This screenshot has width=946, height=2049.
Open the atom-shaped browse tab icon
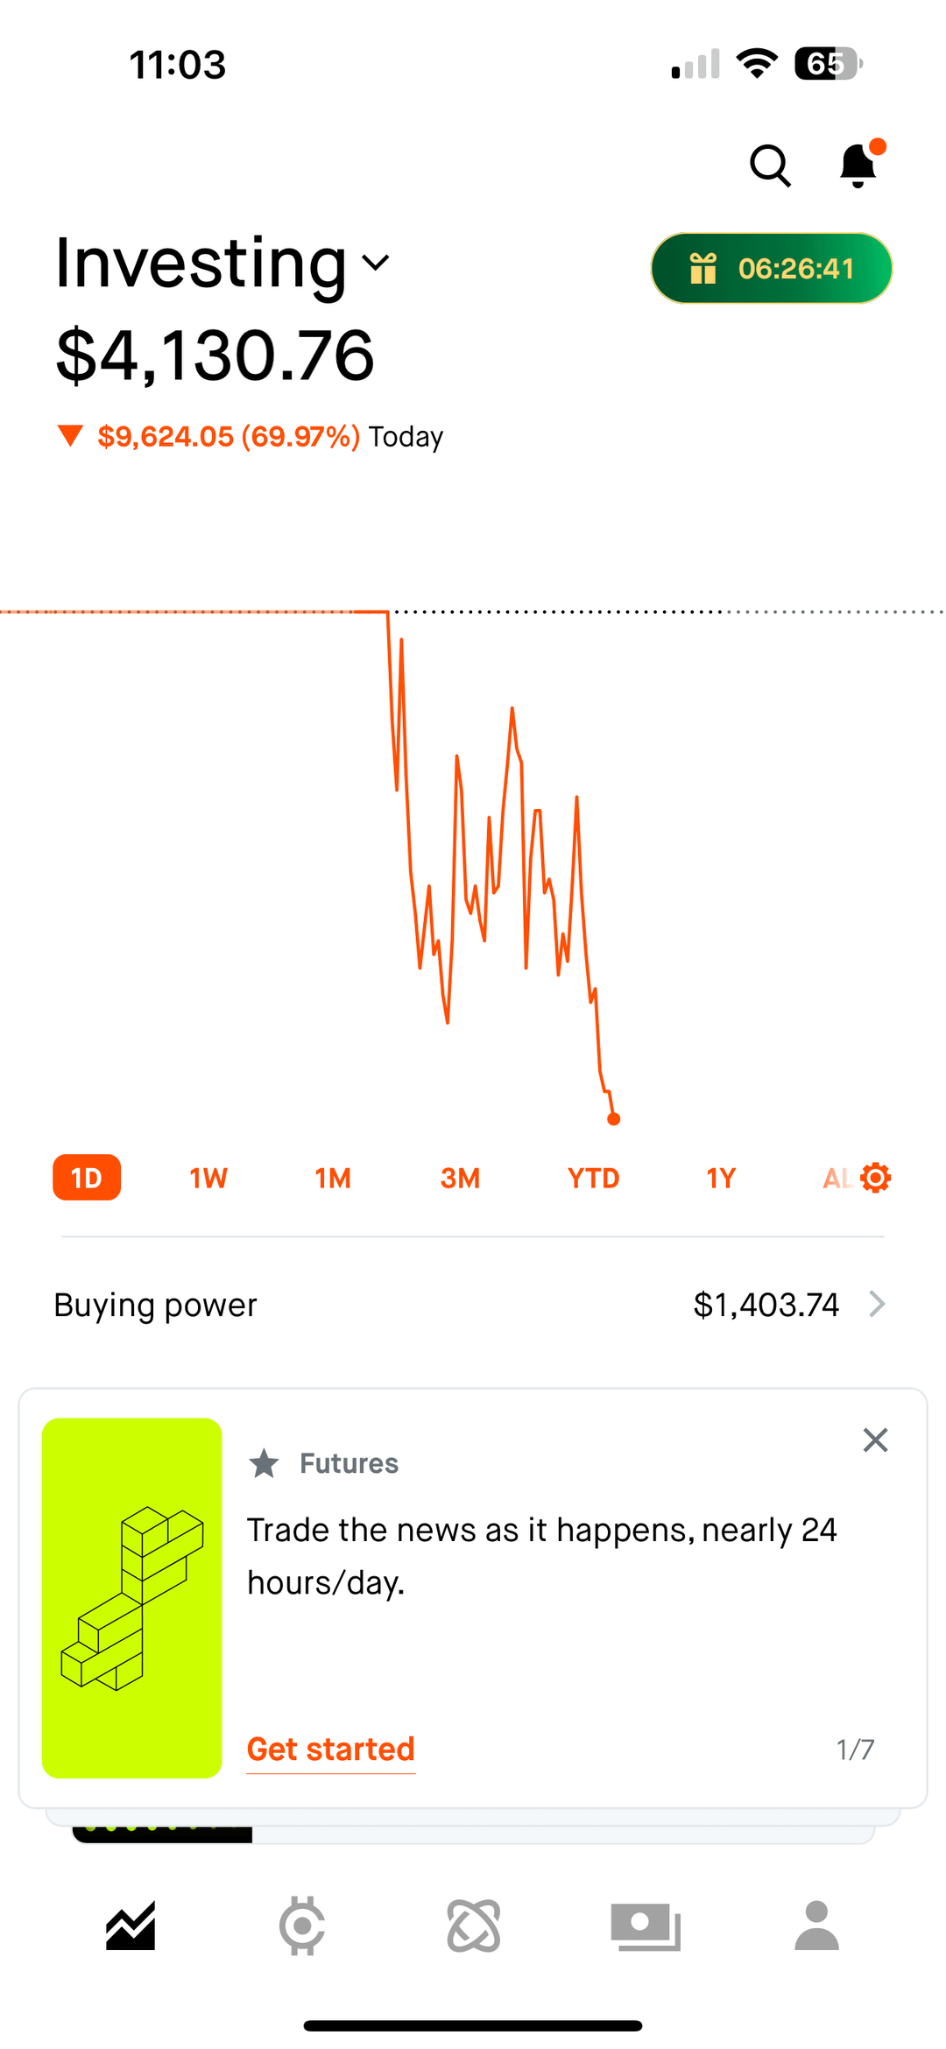click(x=474, y=1926)
